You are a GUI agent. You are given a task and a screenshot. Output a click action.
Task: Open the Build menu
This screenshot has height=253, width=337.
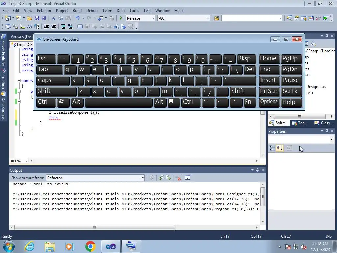coord(77,10)
